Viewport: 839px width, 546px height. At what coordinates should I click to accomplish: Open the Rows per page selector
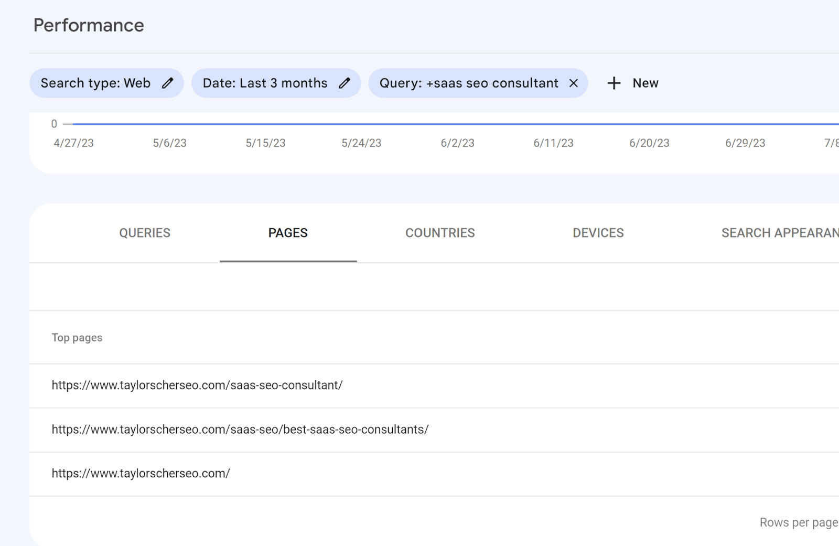click(798, 522)
